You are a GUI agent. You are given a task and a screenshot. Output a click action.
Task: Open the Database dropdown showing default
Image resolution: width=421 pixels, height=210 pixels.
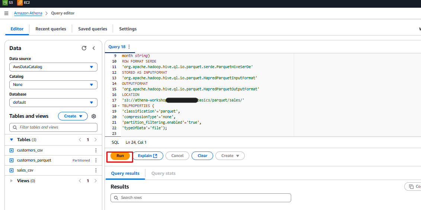[x=53, y=103]
